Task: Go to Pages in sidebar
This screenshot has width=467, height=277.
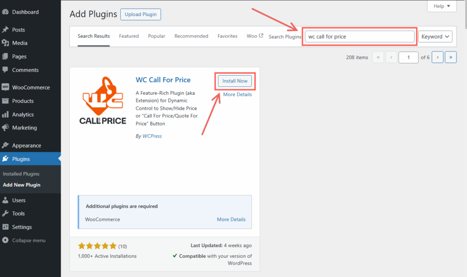Action: pyautogui.click(x=31, y=56)
